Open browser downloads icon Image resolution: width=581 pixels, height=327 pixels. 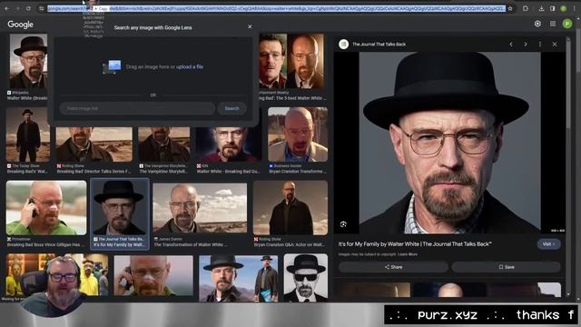pos(542,8)
